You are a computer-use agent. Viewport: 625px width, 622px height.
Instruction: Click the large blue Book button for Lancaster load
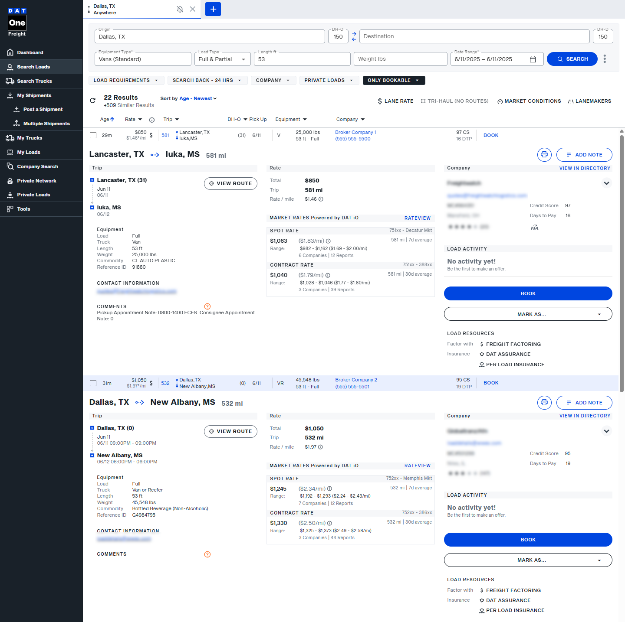coord(528,293)
